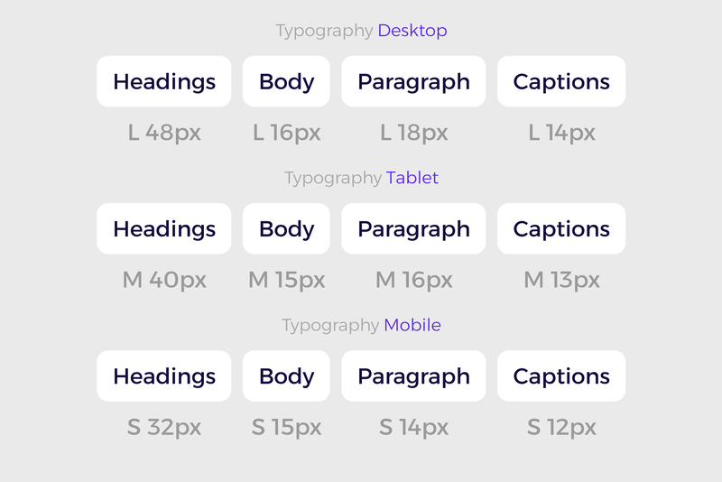Image resolution: width=722 pixels, height=482 pixels.
Task: Select the Body button in Desktop row
Action: [x=286, y=82]
